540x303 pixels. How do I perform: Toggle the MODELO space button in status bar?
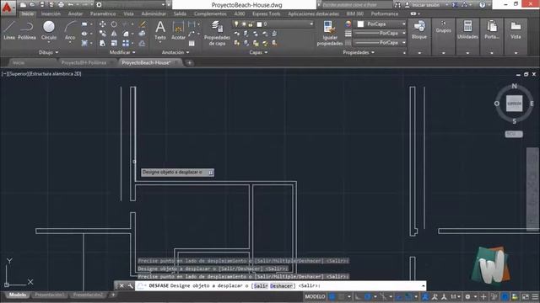pos(315,296)
